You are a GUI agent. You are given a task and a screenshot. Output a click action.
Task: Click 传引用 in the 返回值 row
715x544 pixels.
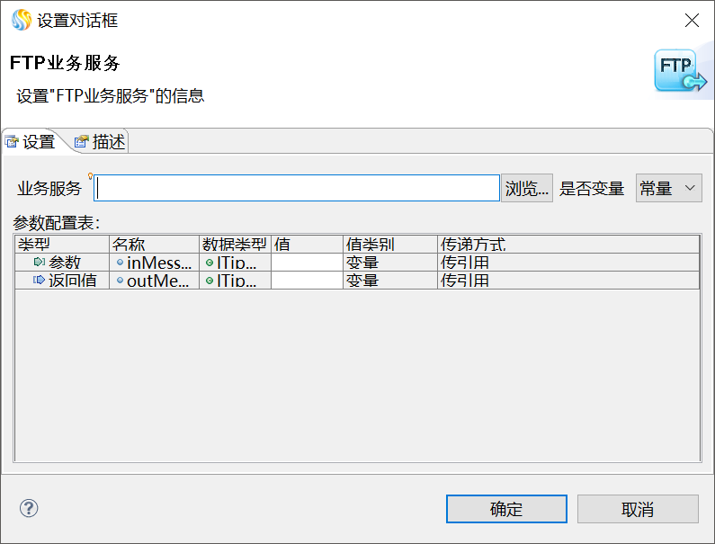[568, 280]
